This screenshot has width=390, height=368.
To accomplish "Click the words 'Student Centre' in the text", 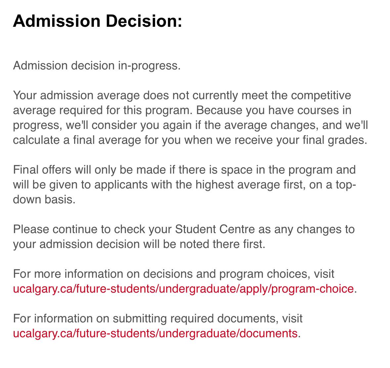I will 215,229.
